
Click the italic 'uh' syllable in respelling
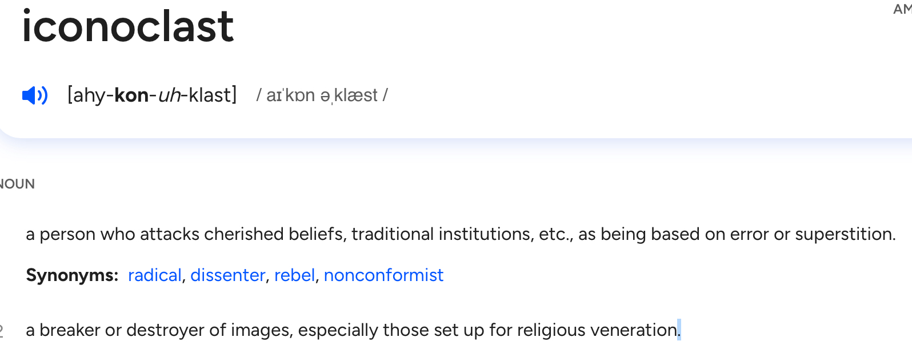[169, 95]
